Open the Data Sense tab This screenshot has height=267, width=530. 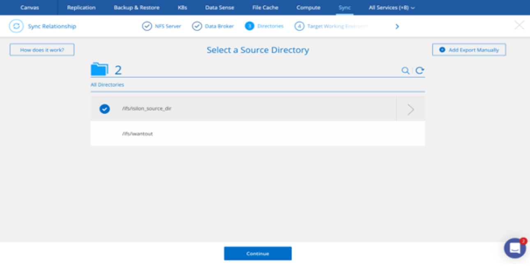pyautogui.click(x=219, y=8)
